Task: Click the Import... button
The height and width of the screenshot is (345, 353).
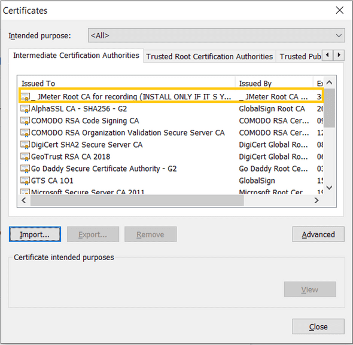Action: [35, 234]
